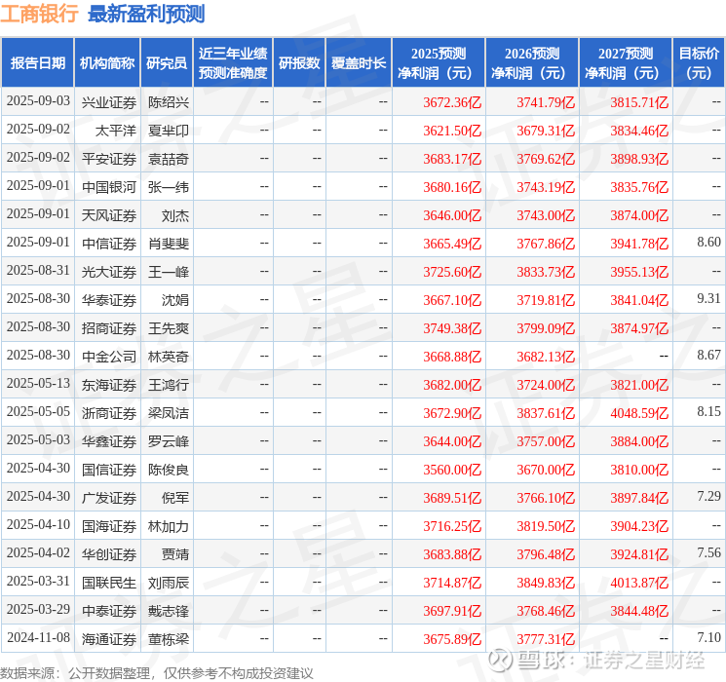Click 2027 profit value 3955.13亿
This screenshot has width=726, height=682.
tap(639, 272)
